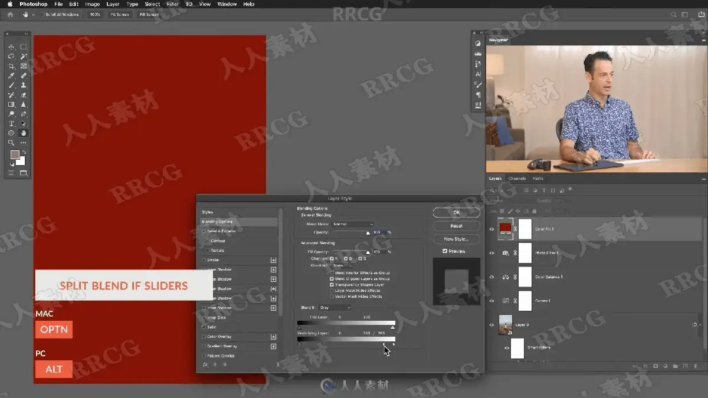Select the Zoom magnifier tool
Screen dimensions: 708x398
point(11,143)
